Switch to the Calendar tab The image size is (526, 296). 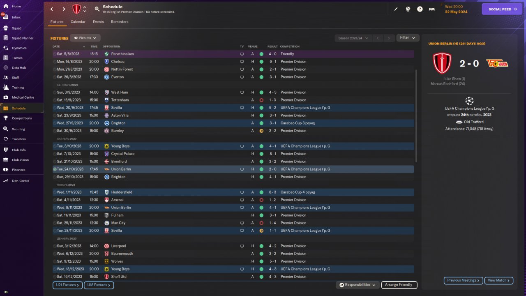[78, 22]
